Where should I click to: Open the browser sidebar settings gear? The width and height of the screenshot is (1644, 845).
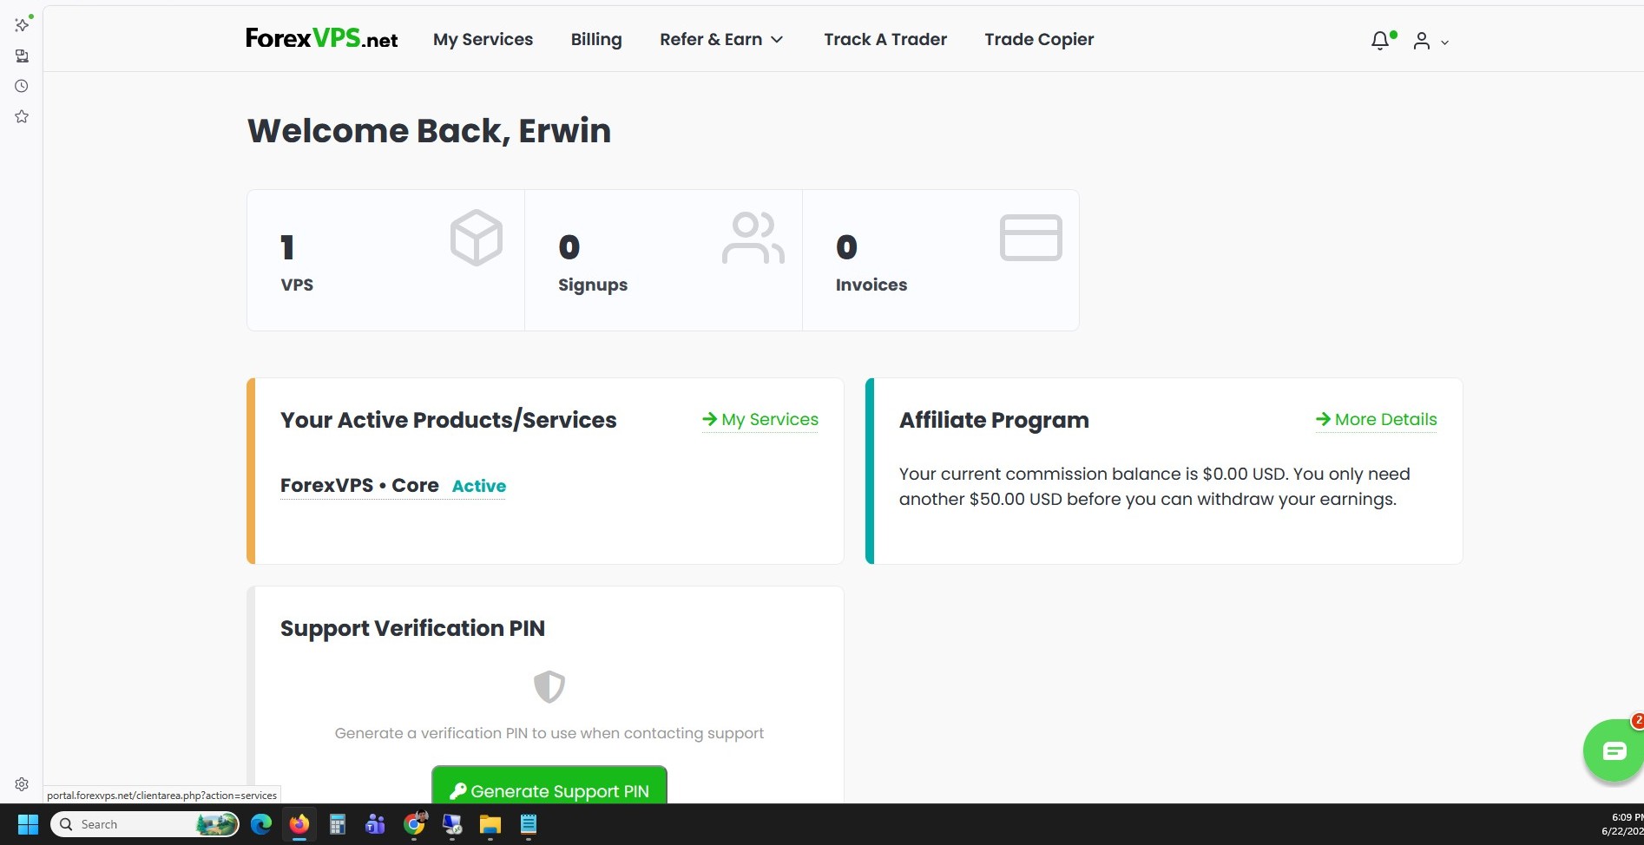click(22, 784)
